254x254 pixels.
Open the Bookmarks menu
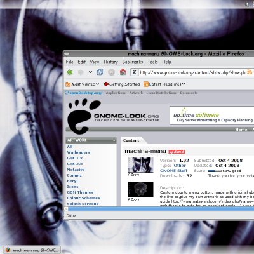click(133, 62)
